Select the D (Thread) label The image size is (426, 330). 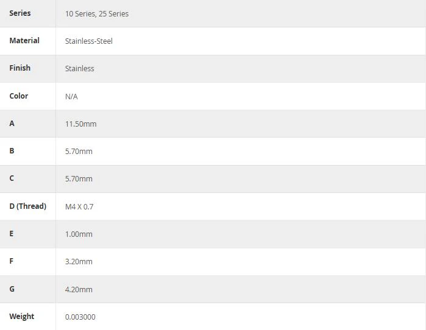click(27, 206)
